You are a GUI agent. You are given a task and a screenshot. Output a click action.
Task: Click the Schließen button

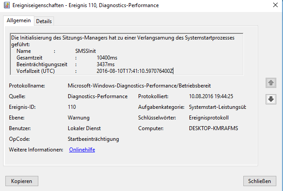259,181
